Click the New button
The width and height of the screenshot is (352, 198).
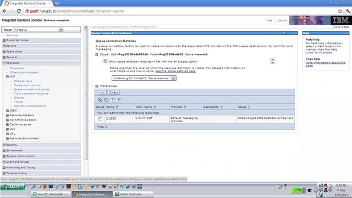pyautogui.click(x=102, y=92)
